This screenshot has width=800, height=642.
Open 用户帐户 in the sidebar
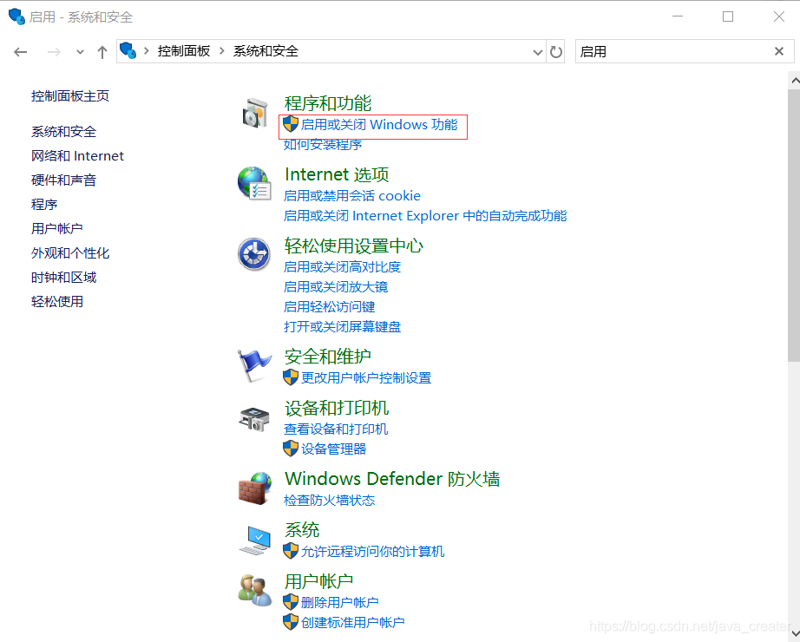pos(56,229)
